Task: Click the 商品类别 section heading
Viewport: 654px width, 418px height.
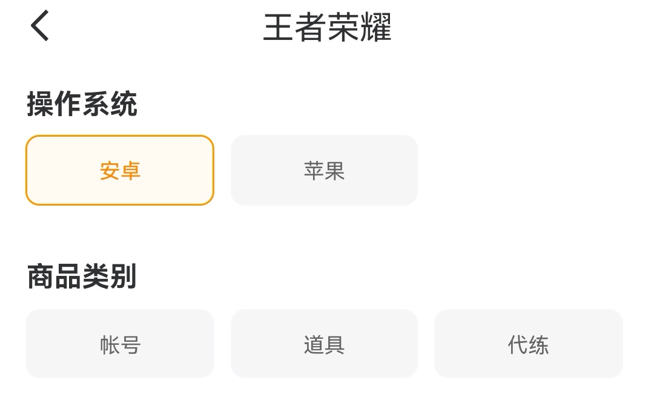Action: [x=82, y=277]
